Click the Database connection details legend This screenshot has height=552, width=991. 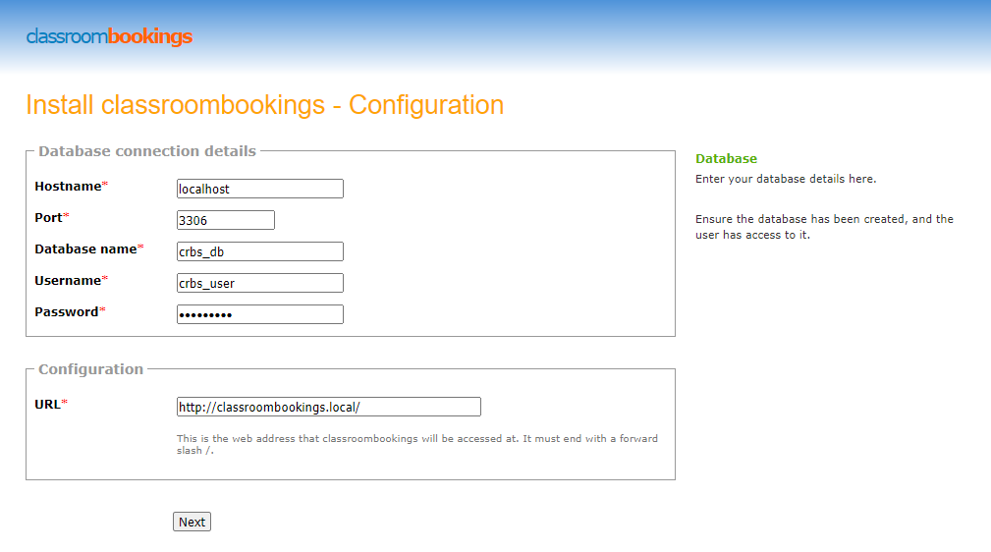[x=147, y=151]
